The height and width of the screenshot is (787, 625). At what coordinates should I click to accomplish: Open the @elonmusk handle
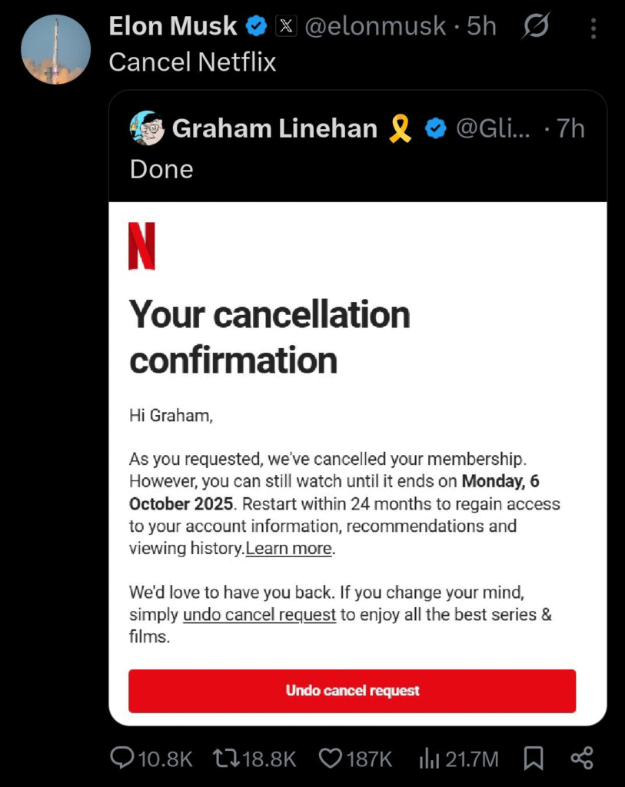click(376, 27)
